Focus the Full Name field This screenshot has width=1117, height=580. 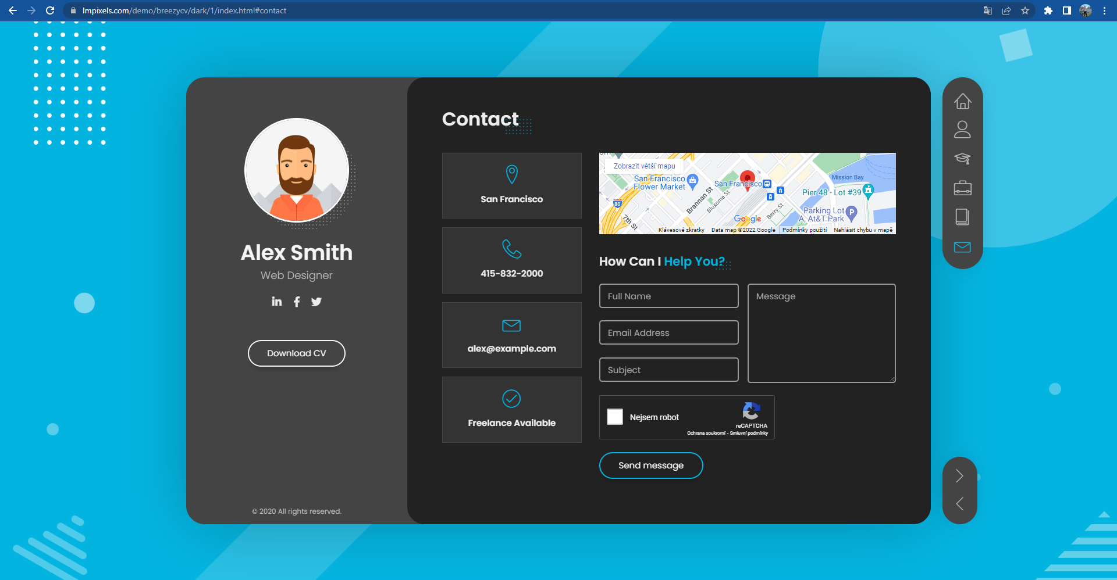pyautogui.click(x=669, y=296)
